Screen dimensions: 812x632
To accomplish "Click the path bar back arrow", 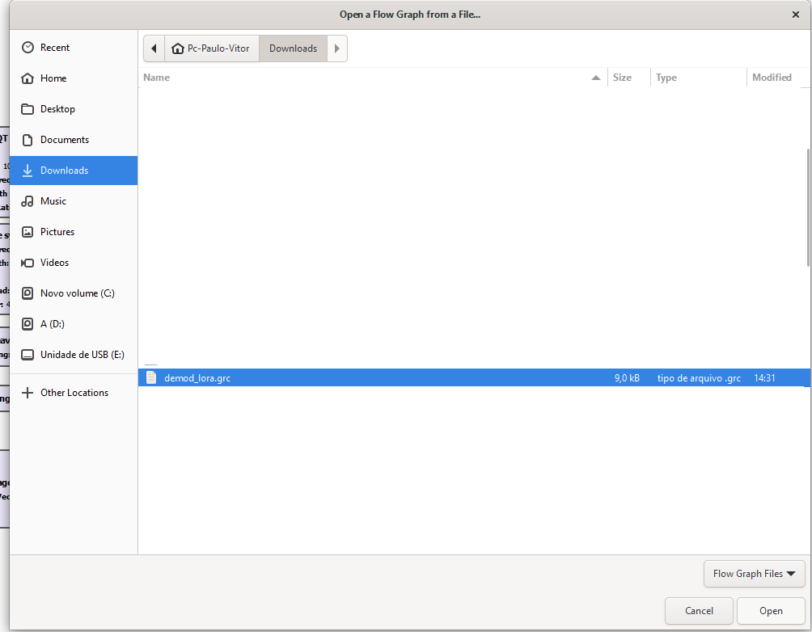I will [154, 48].
